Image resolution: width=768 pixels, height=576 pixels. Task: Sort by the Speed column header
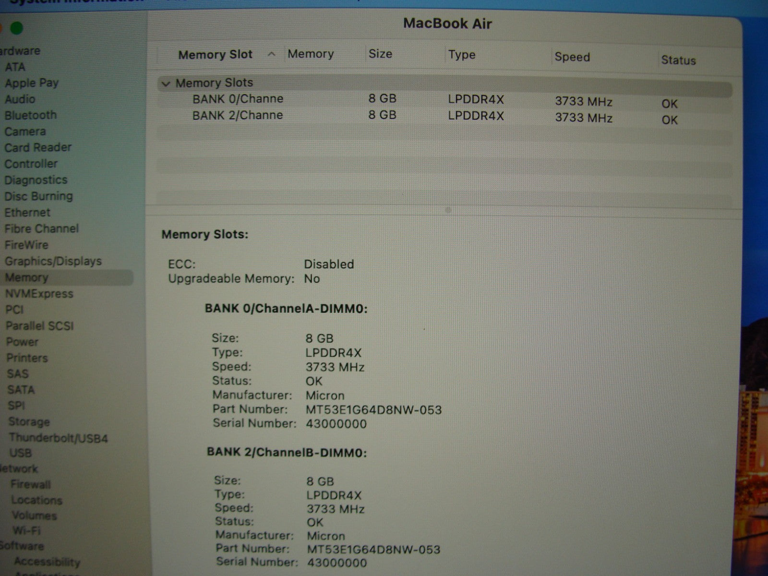click(x=572, y=57)
